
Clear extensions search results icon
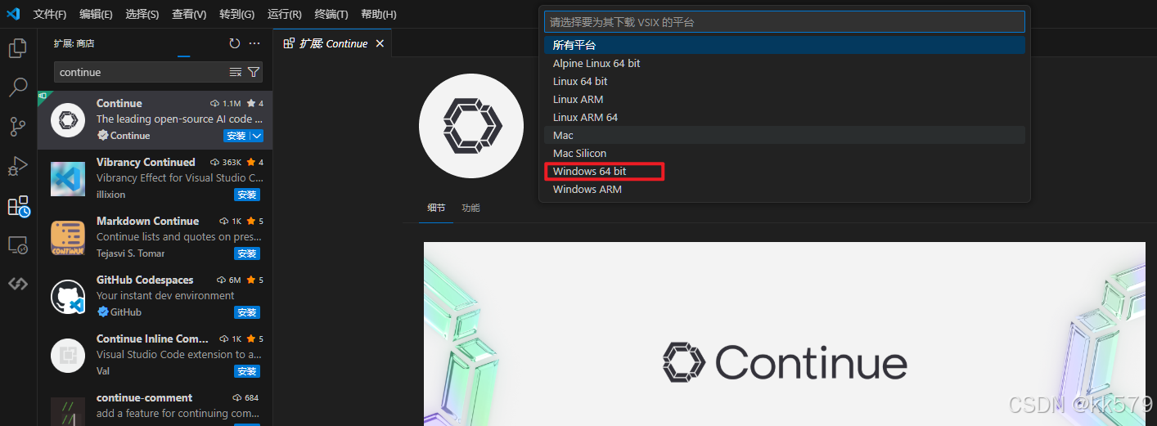click(x=236, y=72)
